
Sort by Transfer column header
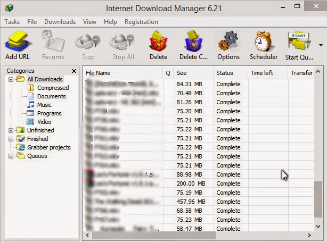[301, 73]
